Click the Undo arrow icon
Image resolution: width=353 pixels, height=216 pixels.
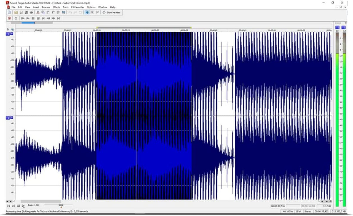pos(70,12)
